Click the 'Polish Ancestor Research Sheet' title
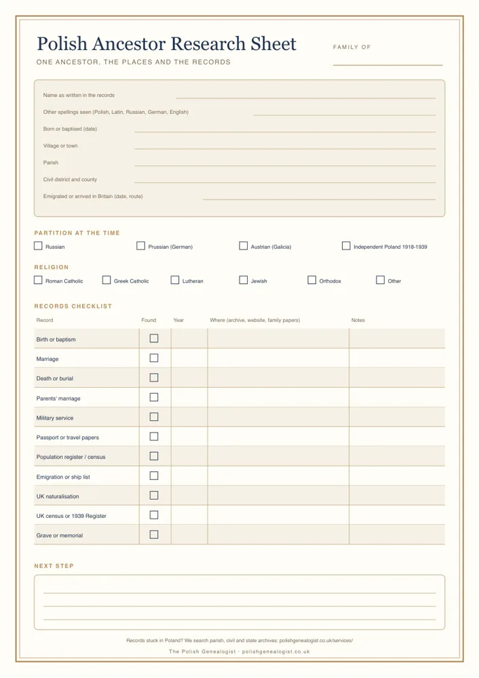Image resolution: width=479 pixels, height=678 pixels. point(167,43)
